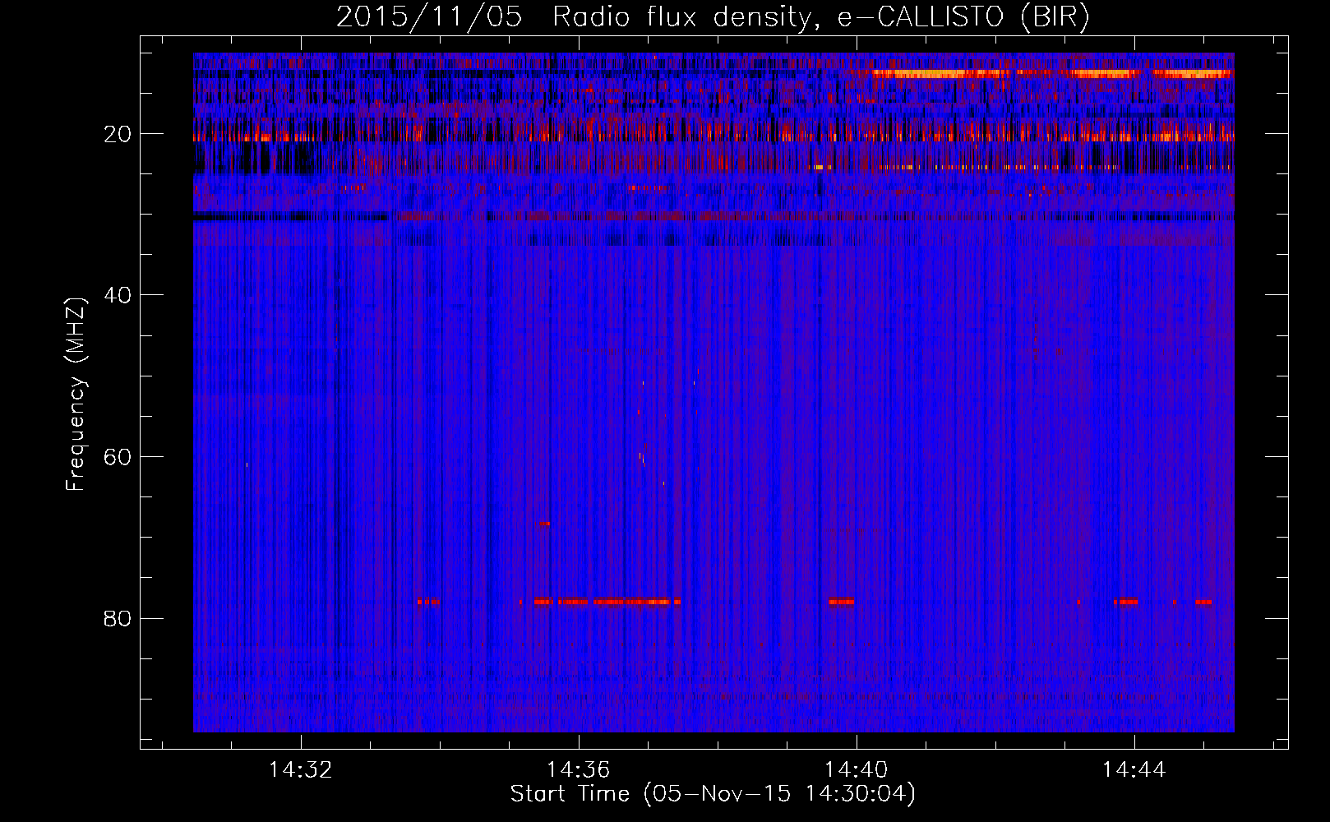Click the 60 MHz frequency tick label
Screen dimensions: 1330x822
point(118,457)
